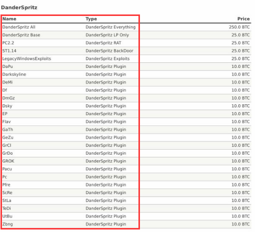The width and height of the screenshot is (255, 232).
Task: Click the price in the Zbng row
Action: pos(241,224)
